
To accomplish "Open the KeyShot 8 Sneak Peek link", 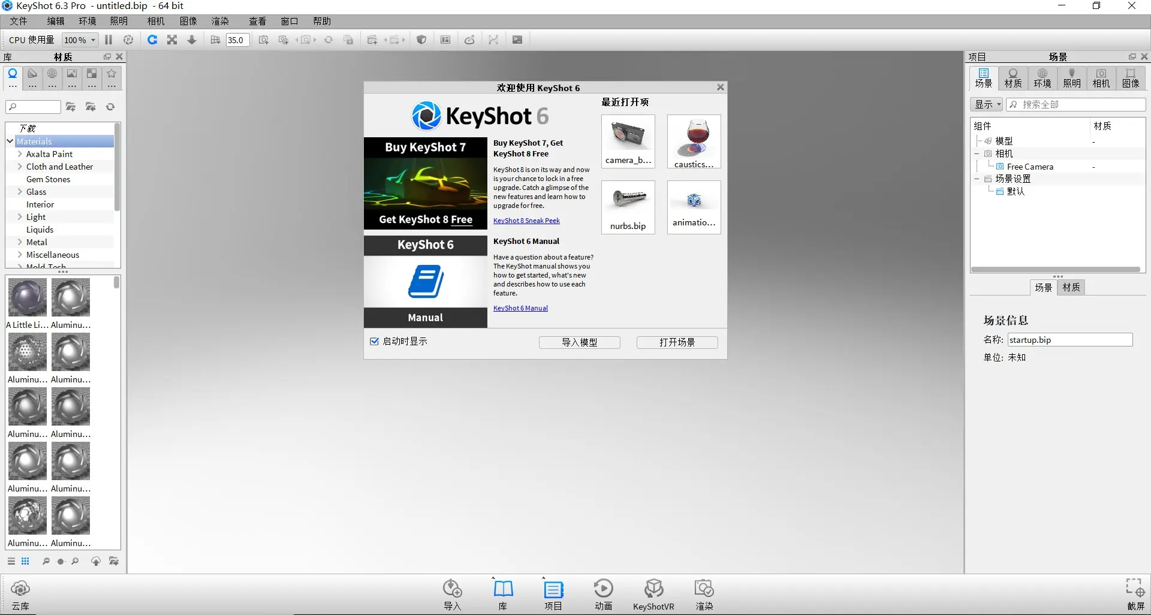I will click(526, 221).
